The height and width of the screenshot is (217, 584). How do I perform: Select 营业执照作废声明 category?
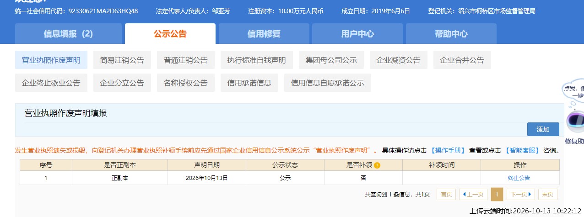coord(51,60)
